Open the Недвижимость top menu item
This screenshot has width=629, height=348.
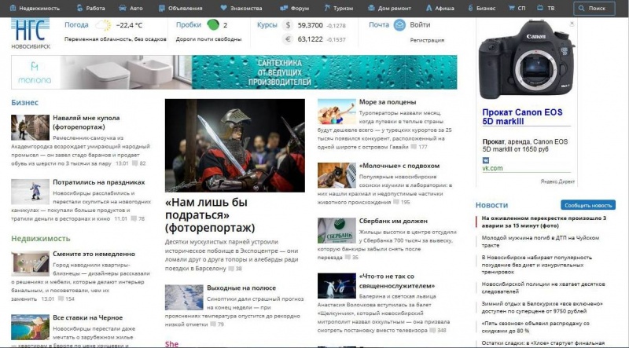pyautogui.click(x=35, y=8)
